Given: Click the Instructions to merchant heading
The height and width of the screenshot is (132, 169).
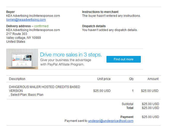Looking at the screenshot, I should coord(100,12).
